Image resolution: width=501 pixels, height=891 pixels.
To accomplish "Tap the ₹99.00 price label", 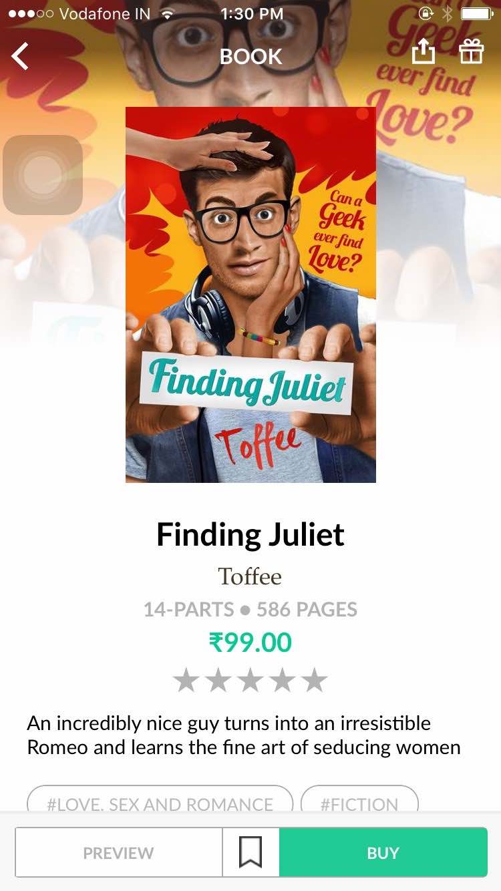I will [250, 643].
